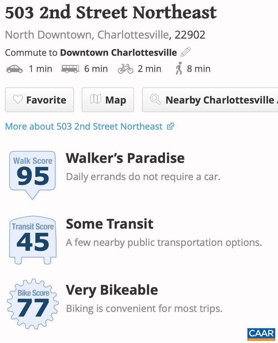Screen dimensions: 278x343
Task: Click the car commute icon
Action: (15, 69)
